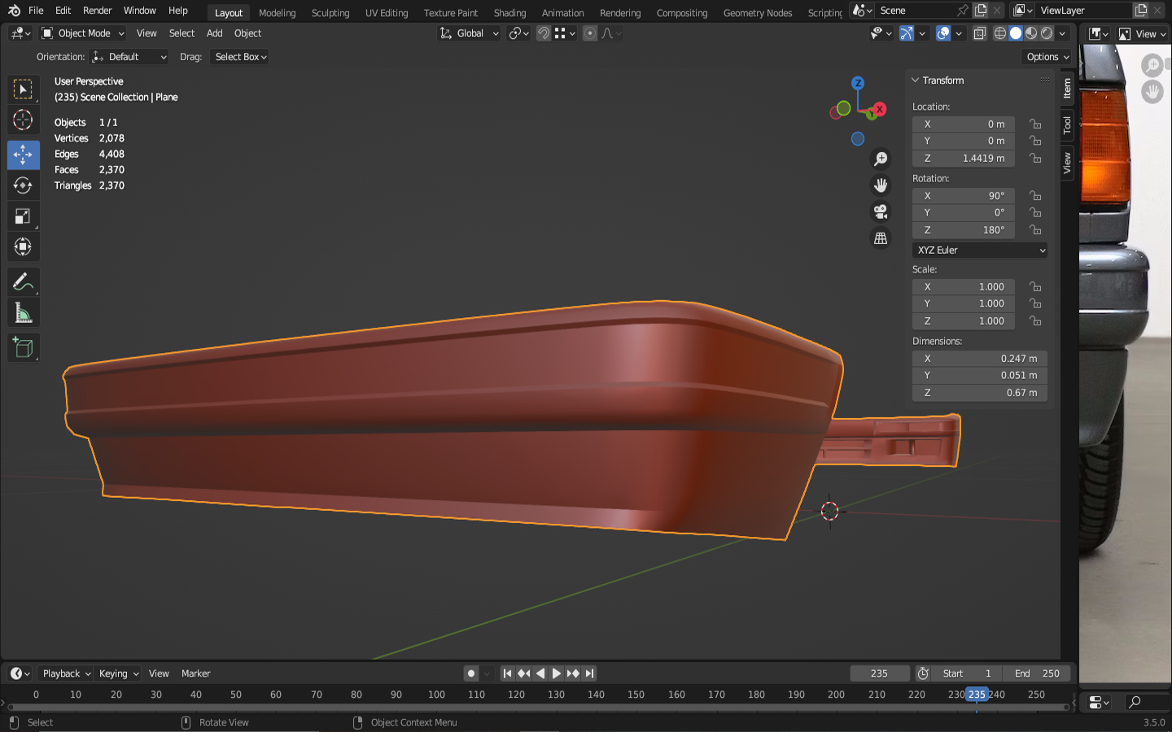Viewport: 1172px width, 732px height.
Task: Select the Annotate tool
Action: 23,282
